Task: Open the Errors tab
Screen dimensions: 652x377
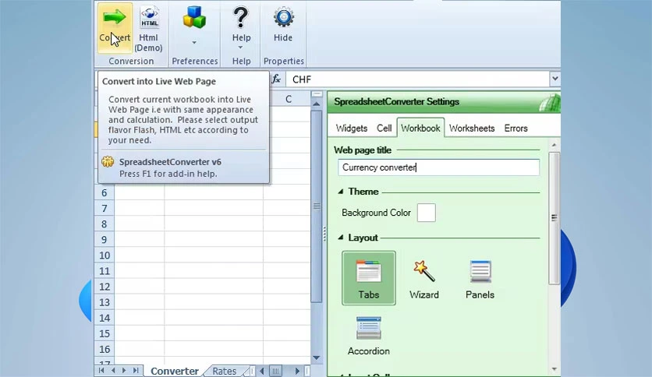Action: (x=516, y=129)
